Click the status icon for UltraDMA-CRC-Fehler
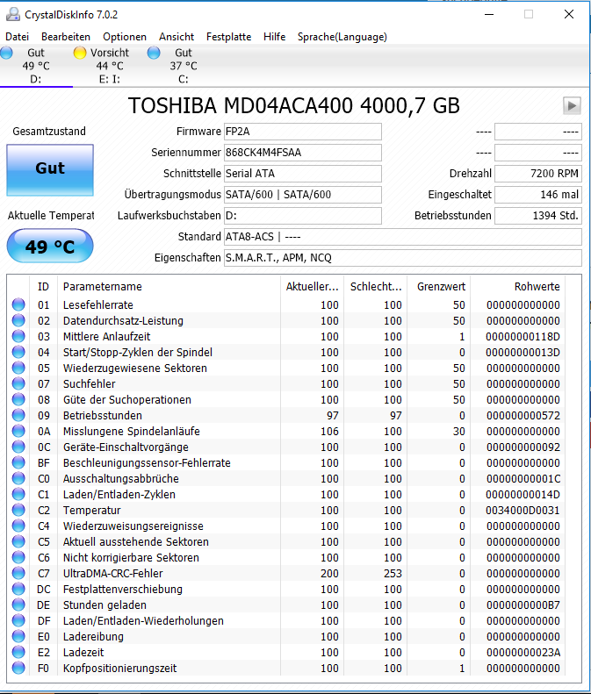The width and height of the screenshot is (591, 694). point(18,573)
